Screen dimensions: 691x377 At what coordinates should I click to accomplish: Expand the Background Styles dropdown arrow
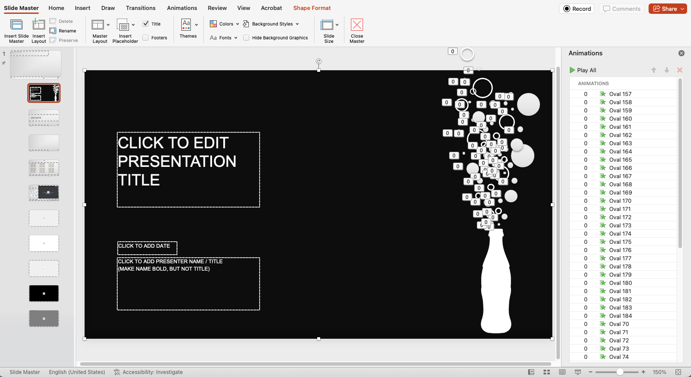tap(297, 24)
